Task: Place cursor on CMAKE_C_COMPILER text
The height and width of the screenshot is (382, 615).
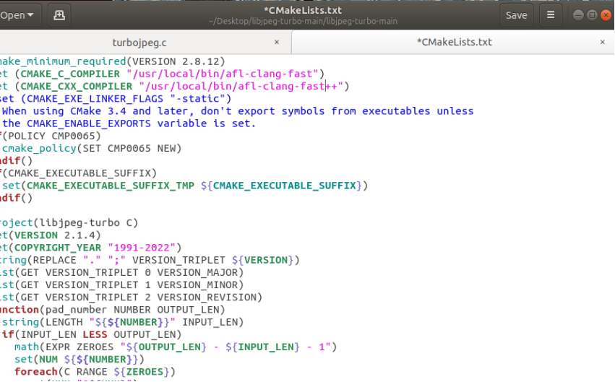Action: click(70, 74)
